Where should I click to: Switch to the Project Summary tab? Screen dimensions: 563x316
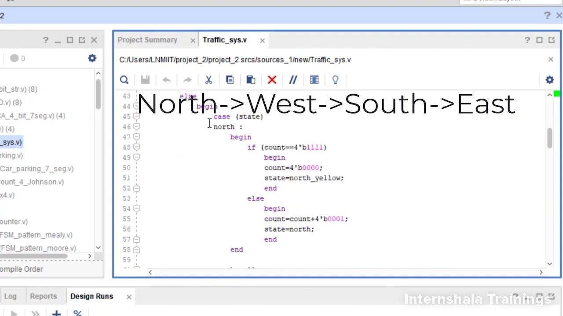coord(147,40)
